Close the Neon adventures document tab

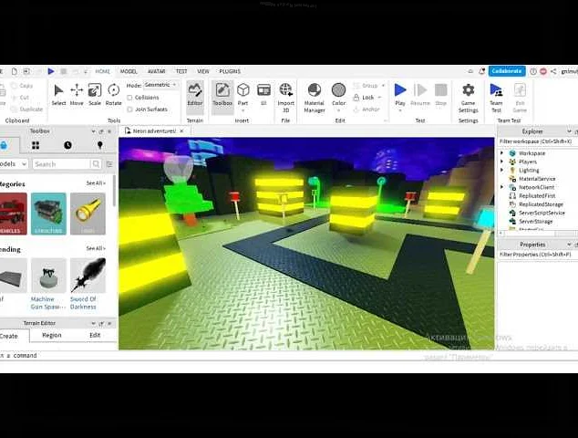tap(181, 131)
